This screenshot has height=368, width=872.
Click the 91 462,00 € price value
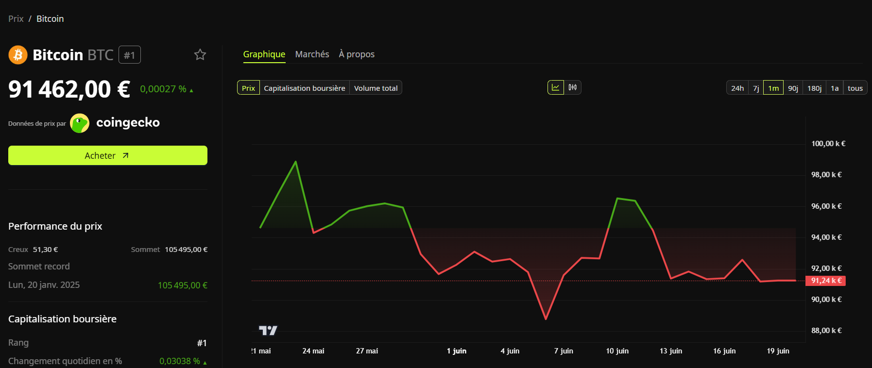click(69, 89)
